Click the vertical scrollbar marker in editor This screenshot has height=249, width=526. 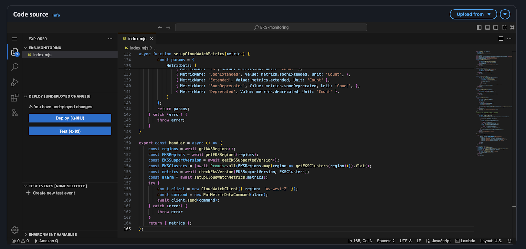[514, 206]
